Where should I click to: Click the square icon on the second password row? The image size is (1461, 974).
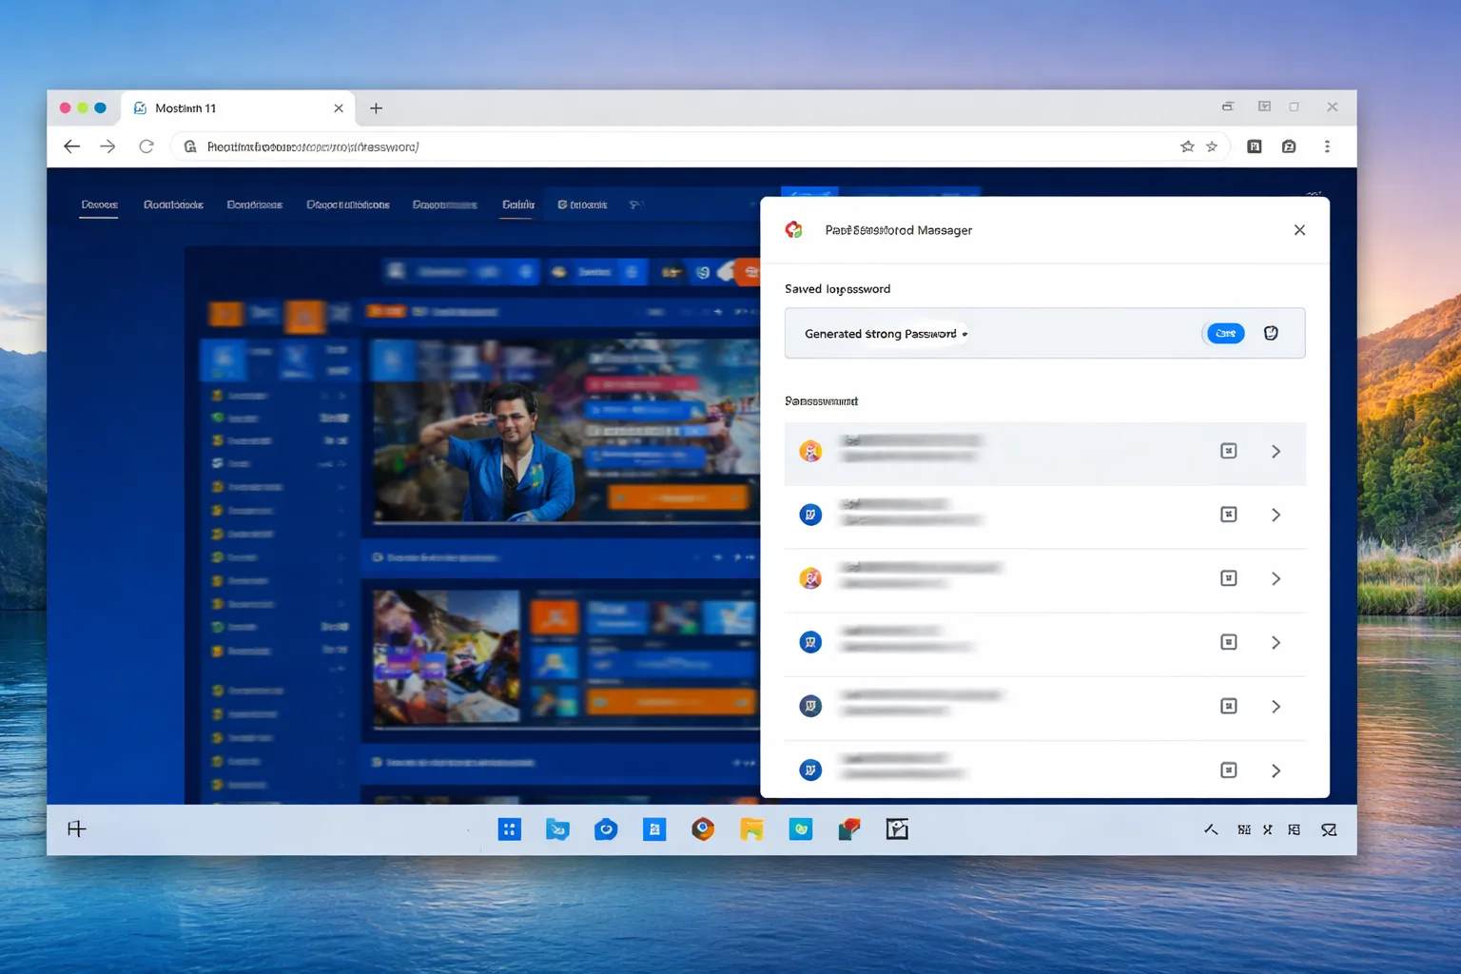1229,515
